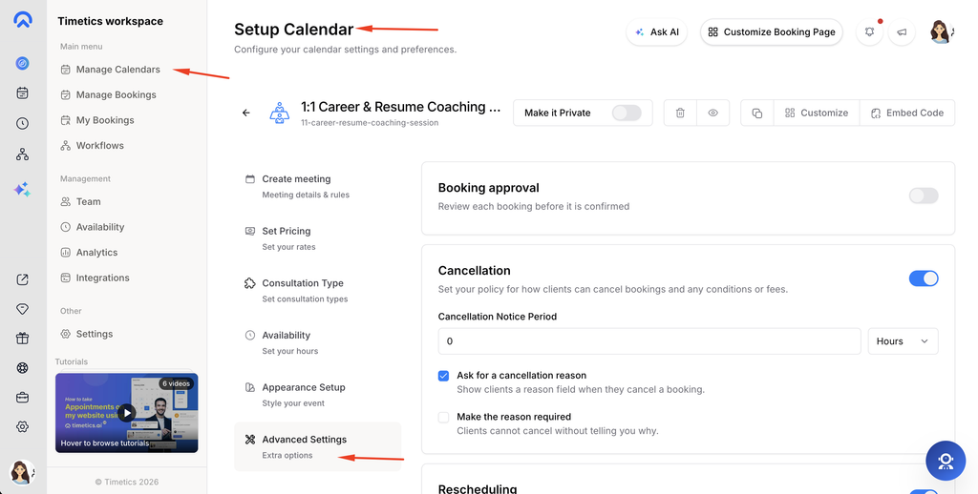Click the Cancellation Notice Period field
The width and height of the screenshot is (978, 494).
(649, 341)
